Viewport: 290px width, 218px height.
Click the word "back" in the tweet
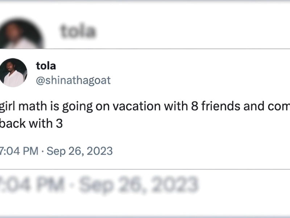point(13,124)
